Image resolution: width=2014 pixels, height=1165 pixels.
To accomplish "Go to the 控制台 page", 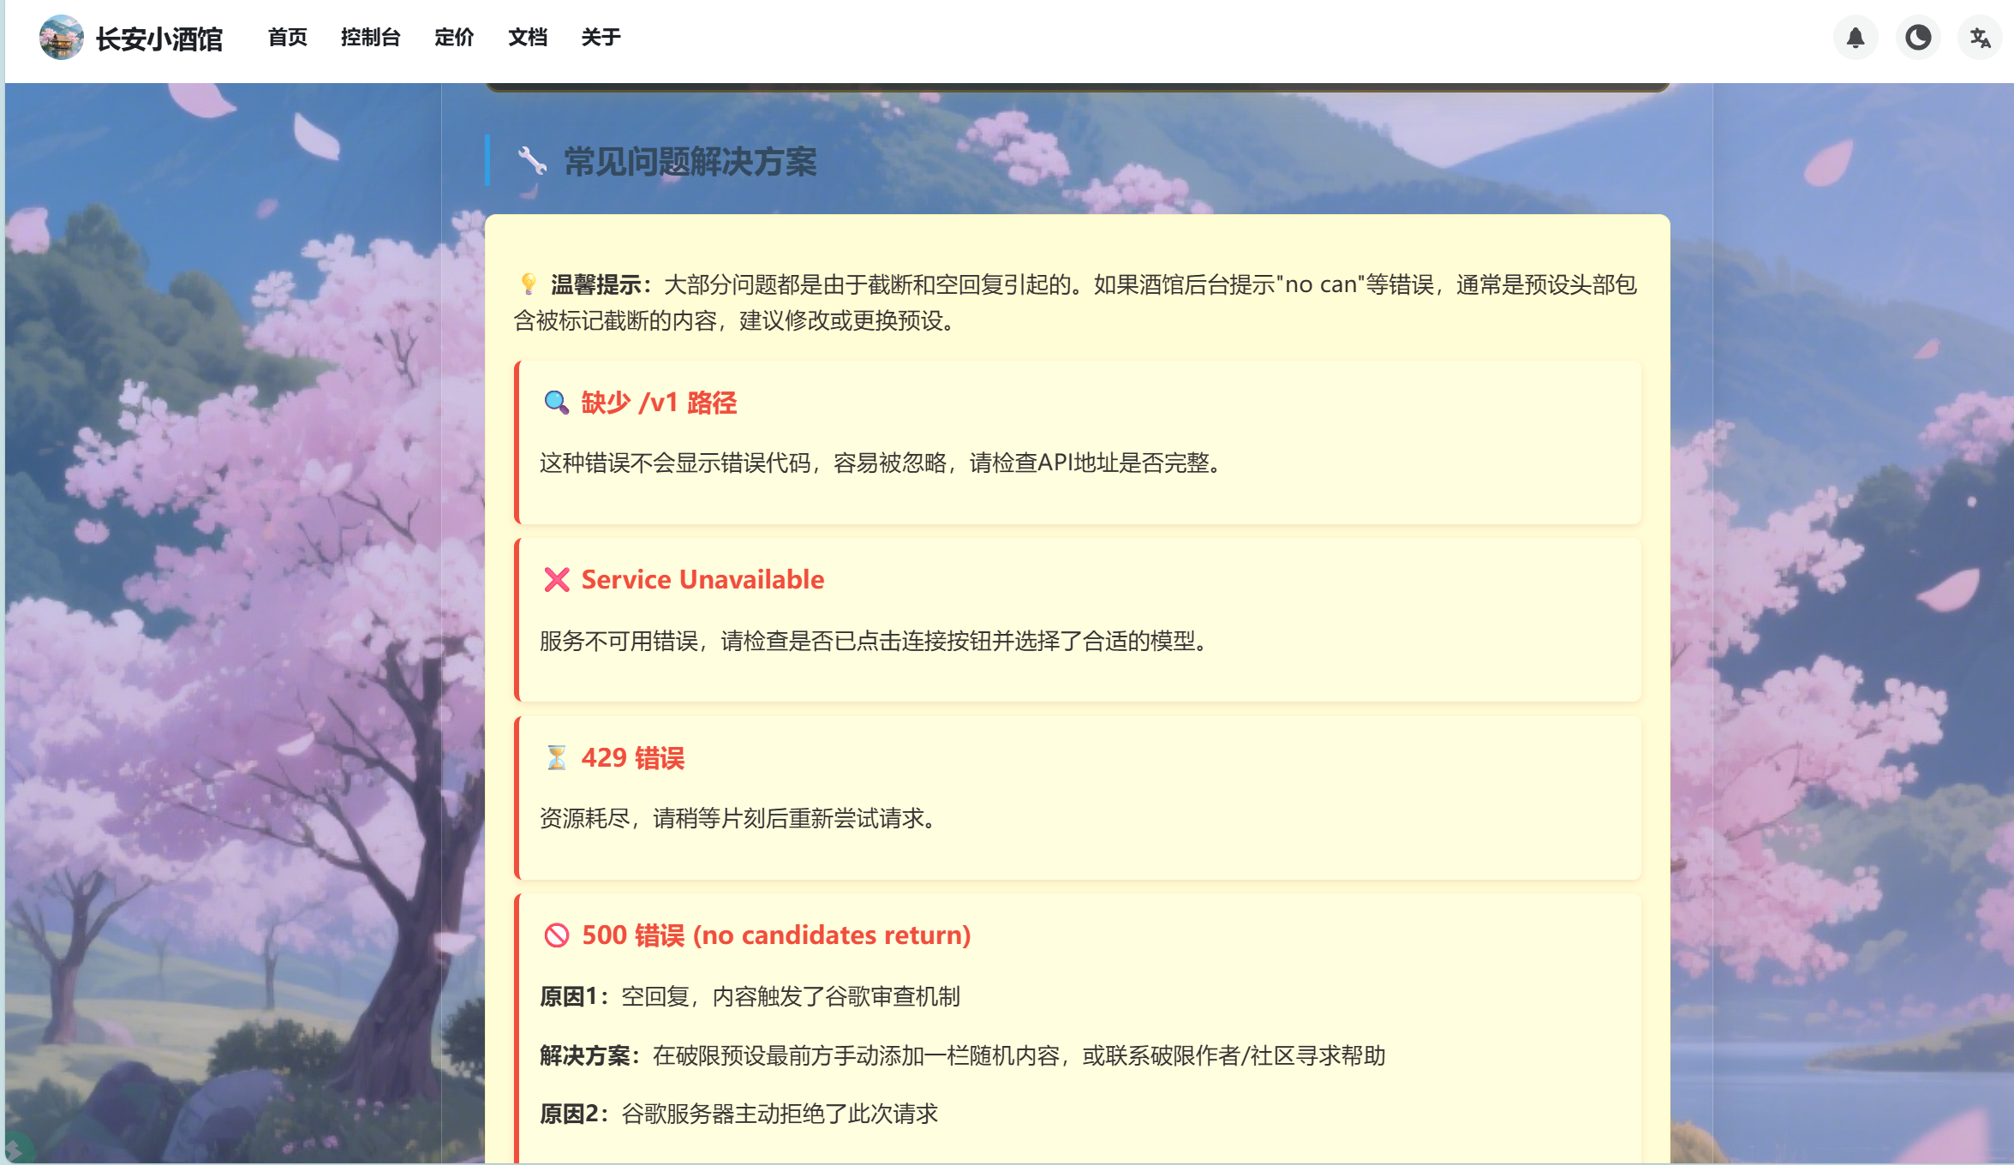I will click(x=370, y=38).
